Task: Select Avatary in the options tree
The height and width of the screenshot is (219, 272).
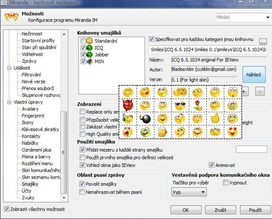Action: 30,109
